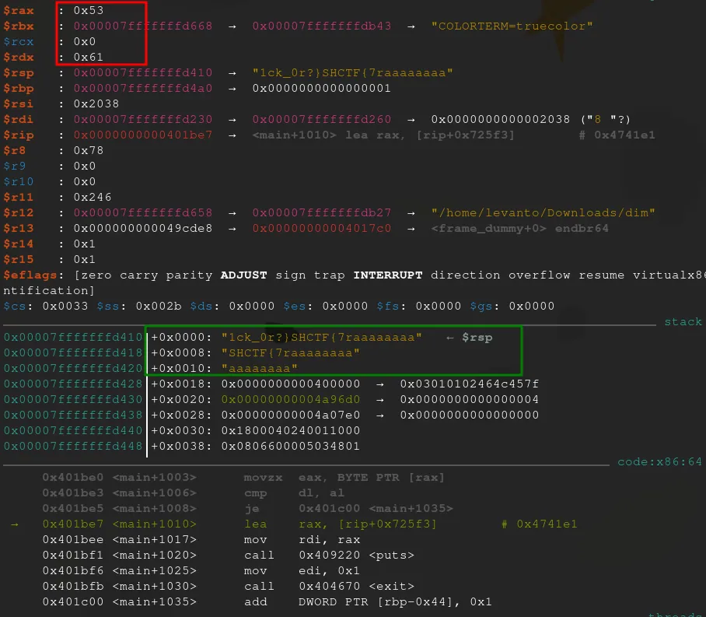Click the stack section header label
This screenshot has width=706, height=617.
point(683,322)
